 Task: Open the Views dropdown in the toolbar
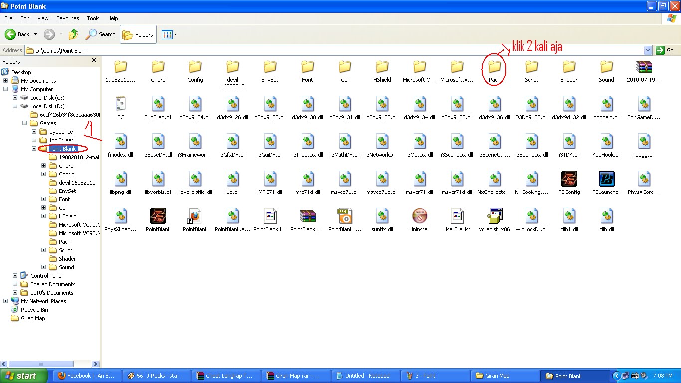[x=169, y=34]
